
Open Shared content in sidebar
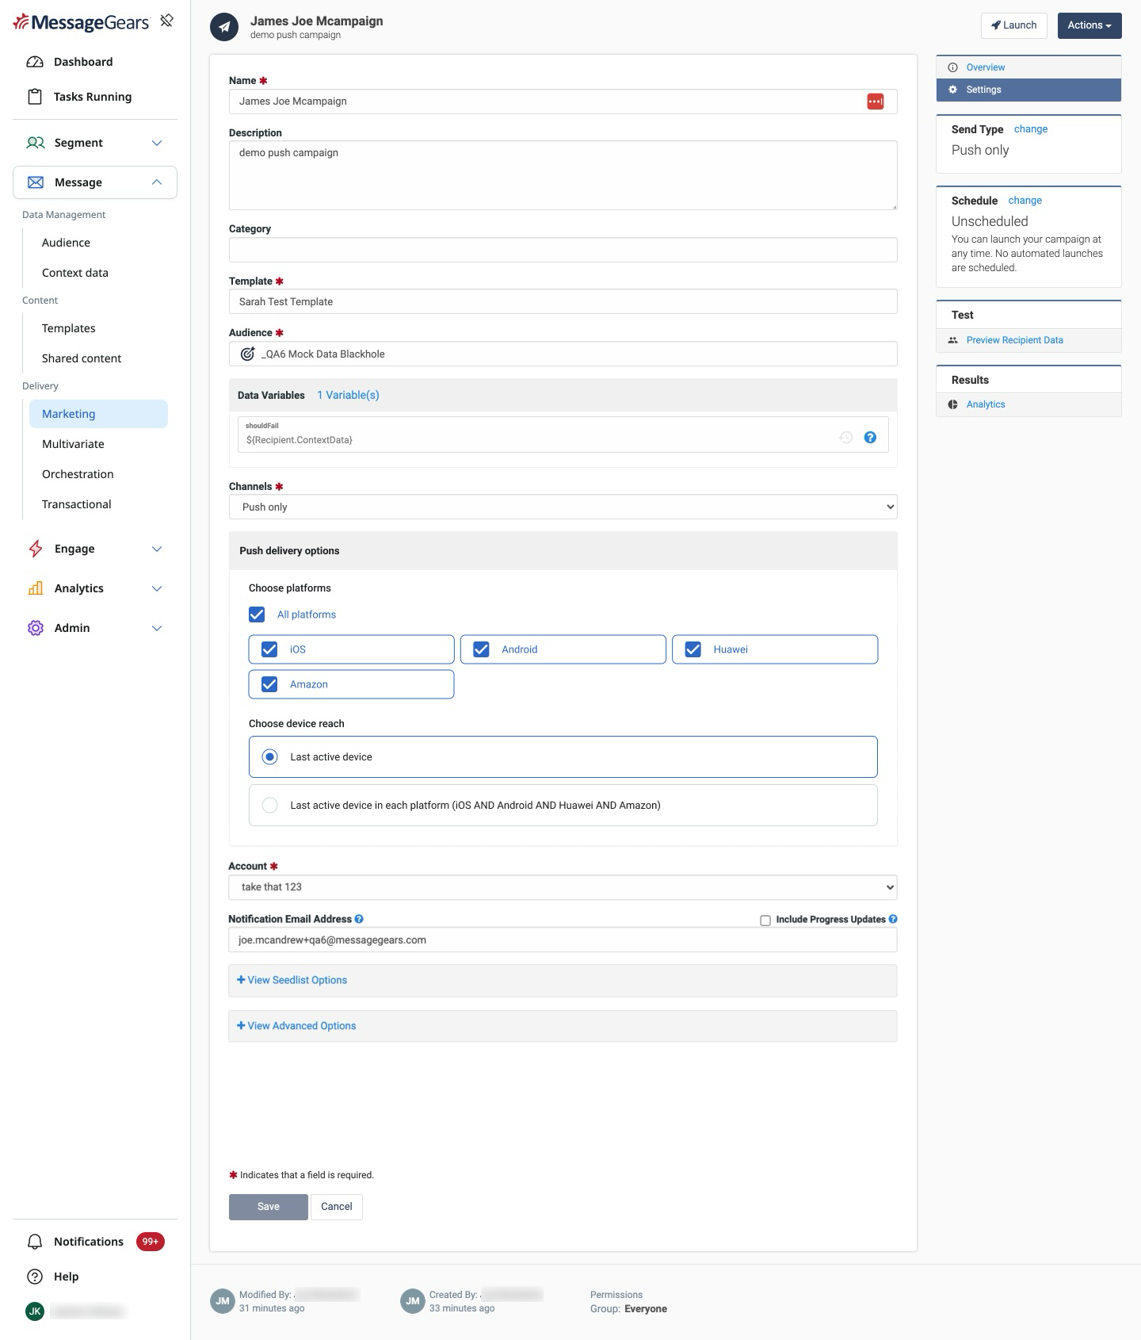[82, 358]
